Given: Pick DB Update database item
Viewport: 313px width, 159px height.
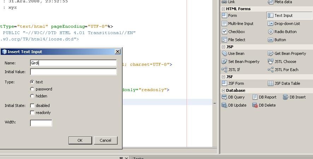Looking at the screenshot, I should pyautogui.click(x=234, y=105).
